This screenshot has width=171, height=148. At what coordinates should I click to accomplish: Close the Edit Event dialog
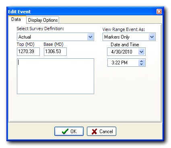159,12
